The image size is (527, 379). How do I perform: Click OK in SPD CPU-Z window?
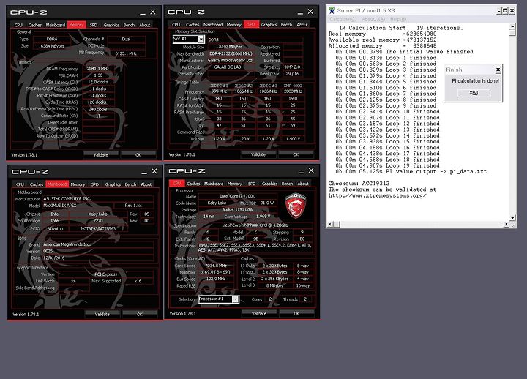click(x=296, y=154)
